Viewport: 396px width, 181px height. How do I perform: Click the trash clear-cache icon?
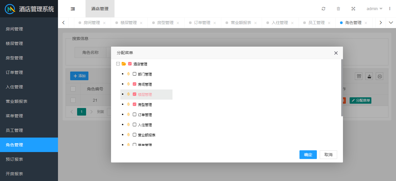pyautogui.click(x=338, y=9)
